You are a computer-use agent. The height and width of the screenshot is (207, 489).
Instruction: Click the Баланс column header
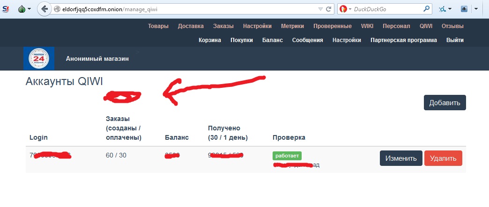tap(177, 137)
